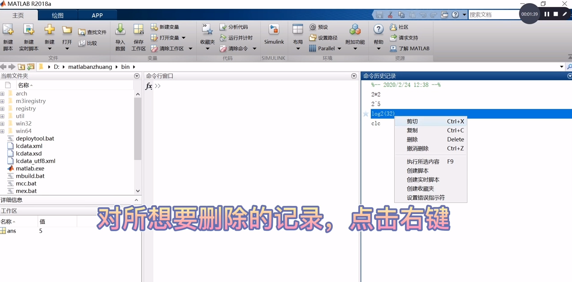The width and height of the screenshot is (572, 282).
Task: Open the 清除命令 (Clear Commands) dropdown arrow
Action: click(254, 49)
